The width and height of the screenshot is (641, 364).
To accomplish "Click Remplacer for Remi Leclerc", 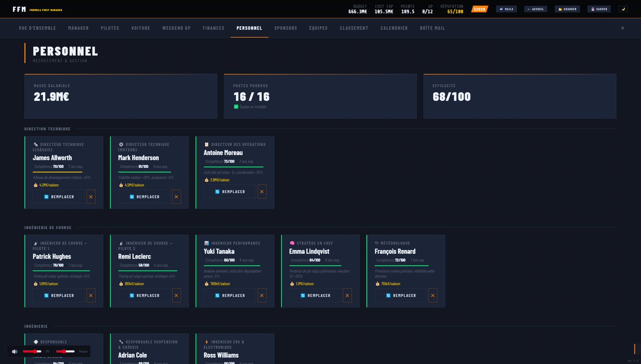I will coord(144,296).
